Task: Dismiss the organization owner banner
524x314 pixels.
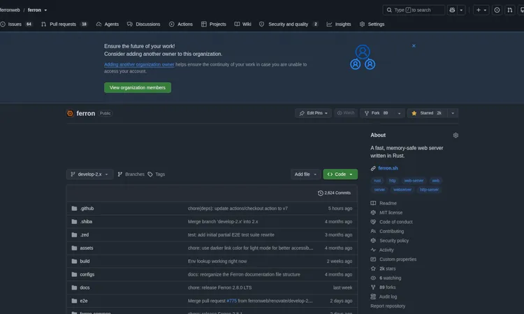Action: pos(414,46)
